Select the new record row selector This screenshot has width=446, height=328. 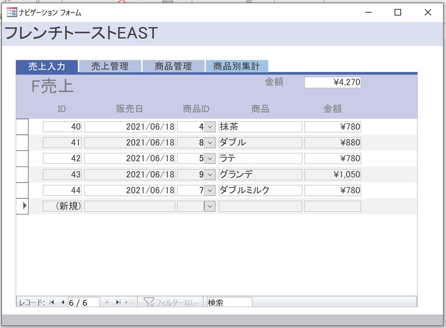(x=22, y=206)
